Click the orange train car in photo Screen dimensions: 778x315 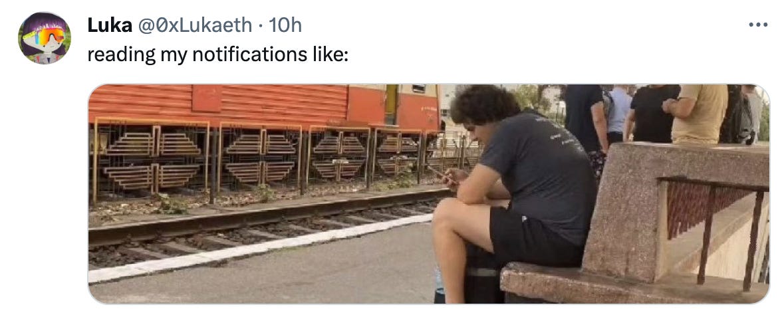[264, 107]
